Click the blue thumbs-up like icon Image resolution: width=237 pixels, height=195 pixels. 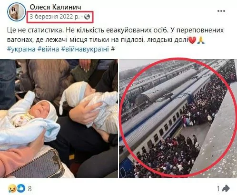click(21, 188)
